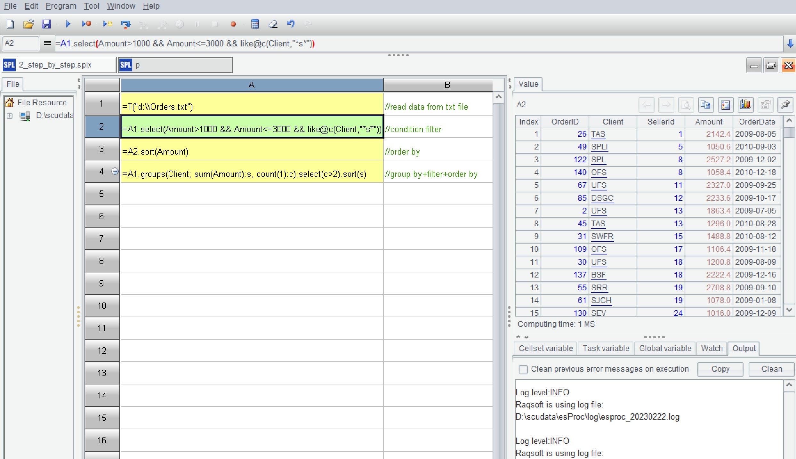Click the copy icon in Value panel
Screen dimensions: 796x459
pyautogui.click(x=706, y=105)
